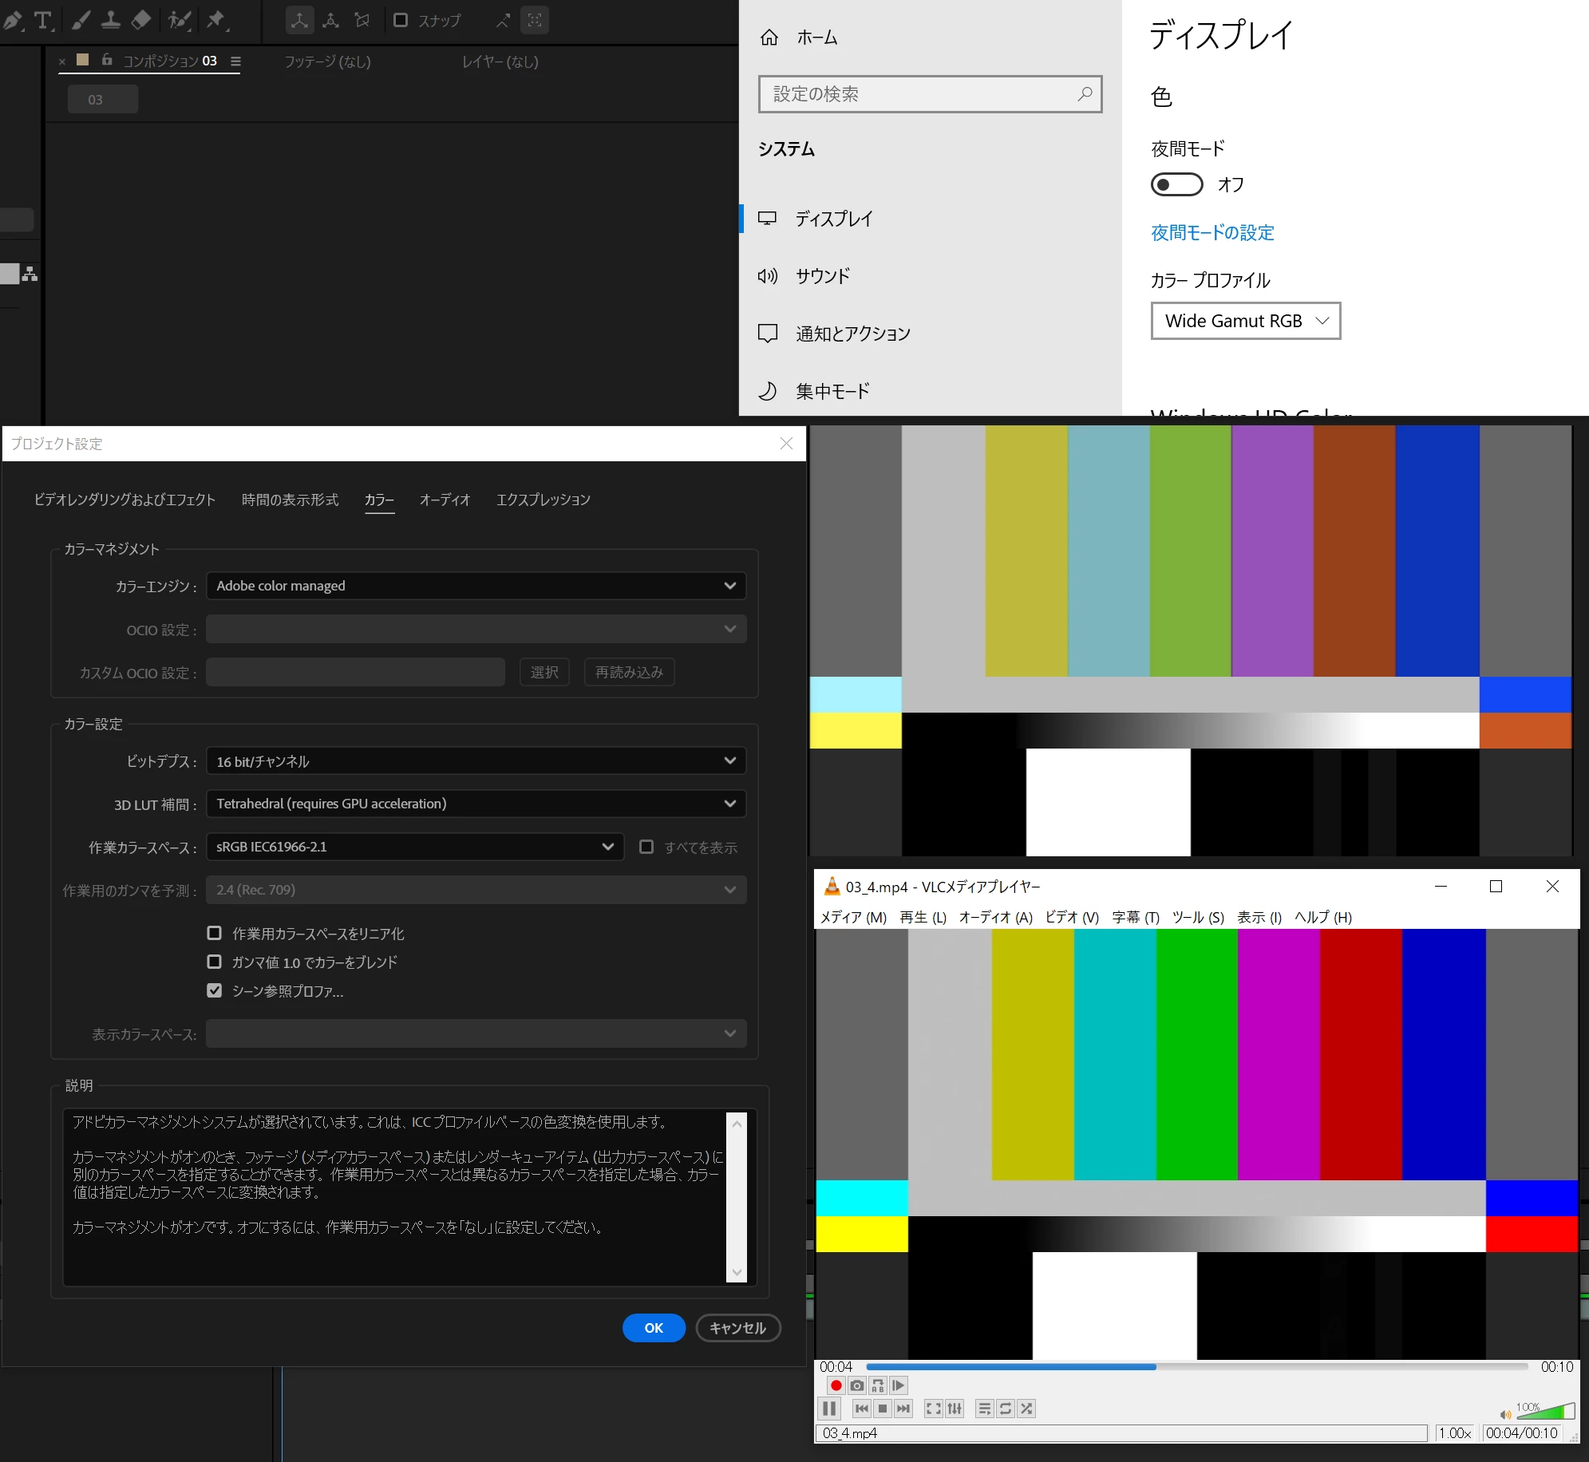The image size is (1589, 1462).
Task: Click VLC playback seek bar
Action: point(1197,1367)
